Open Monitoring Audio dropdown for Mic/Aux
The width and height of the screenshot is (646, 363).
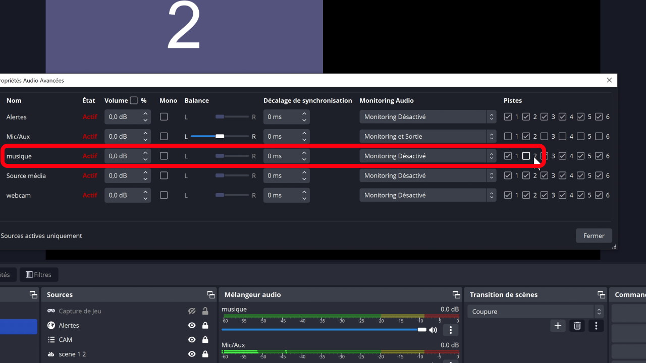click(427, 136)
